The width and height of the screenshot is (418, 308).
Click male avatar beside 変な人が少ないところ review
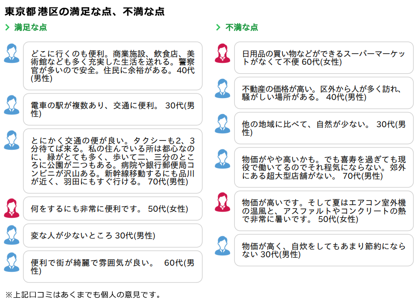pos(11,235)
